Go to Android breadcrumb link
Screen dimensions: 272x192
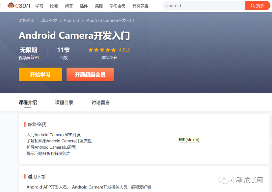[71, 20]
